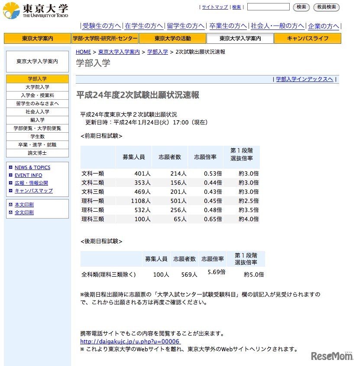Select 大学院入学 in the sidebar menu
The width and height of the screenshot is (359, 366).
click(x=37, y=87)
